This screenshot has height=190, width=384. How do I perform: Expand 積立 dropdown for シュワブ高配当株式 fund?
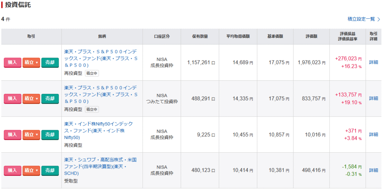(x=31, y=171)
